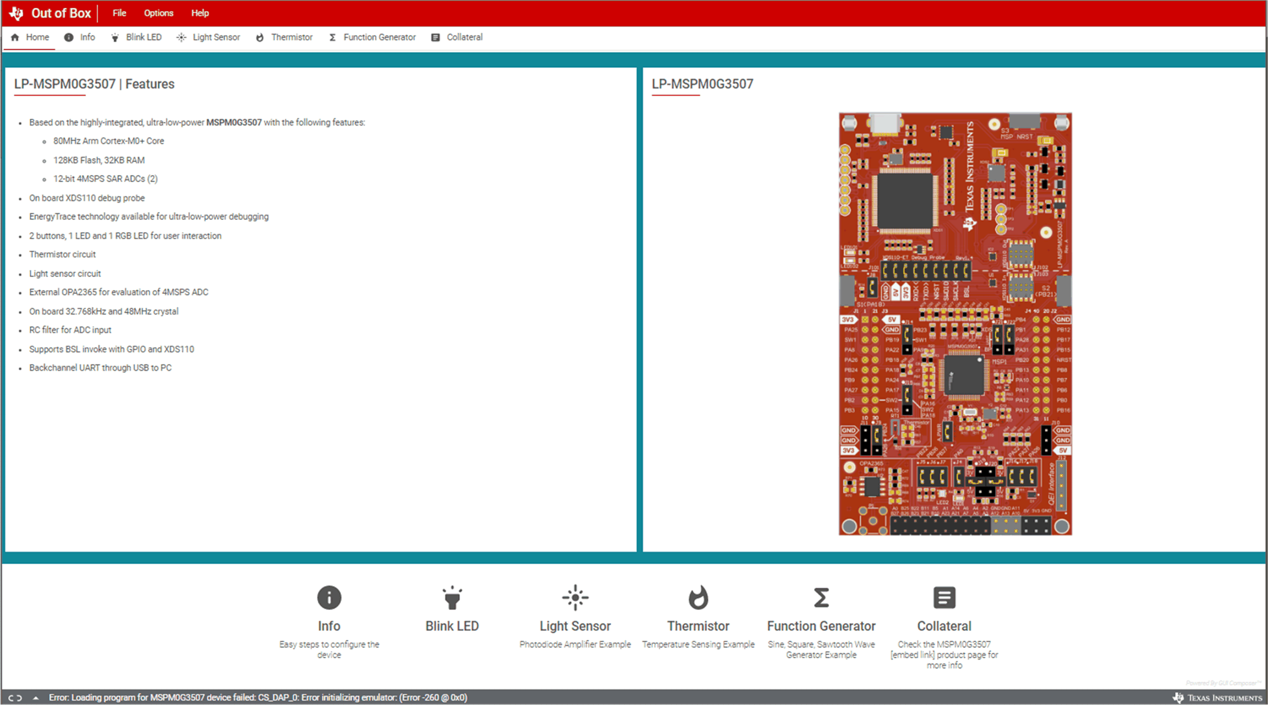Click '128KB Flash, 32KB RAM' bullet

click(x=99, y=160)
